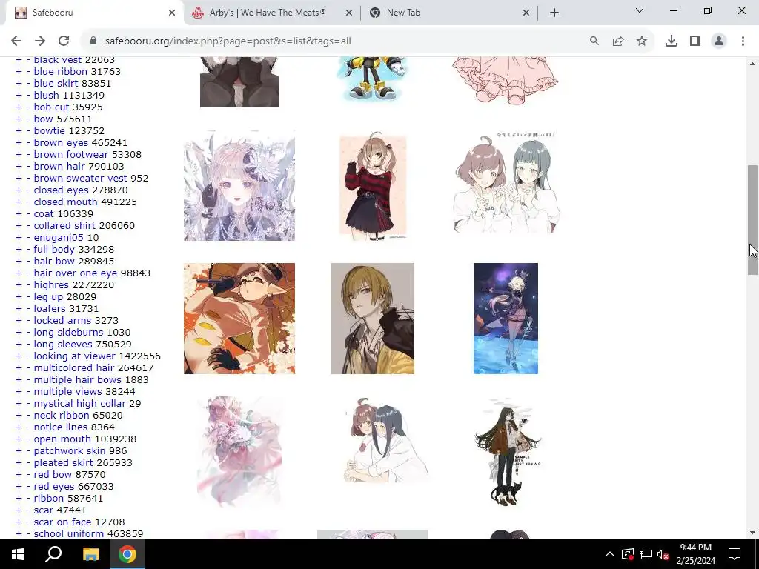Close the New Tab tab
Viewport: 759px width, 569px height.
click(x=526, y=13)
